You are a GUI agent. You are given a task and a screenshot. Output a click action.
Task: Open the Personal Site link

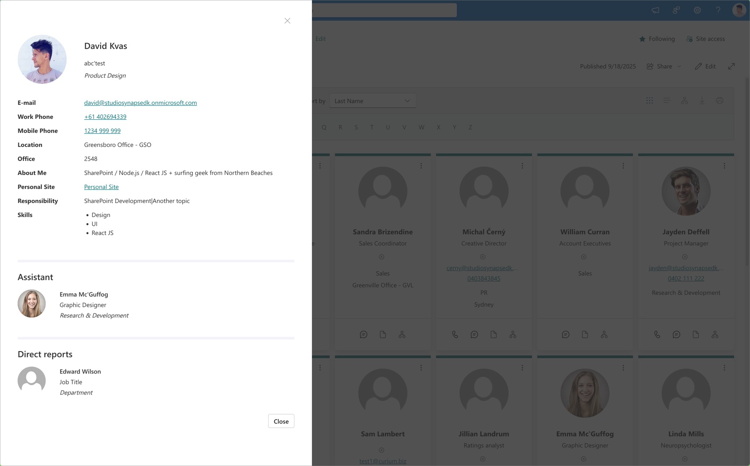pyautogui.click(x=101, y=187)
